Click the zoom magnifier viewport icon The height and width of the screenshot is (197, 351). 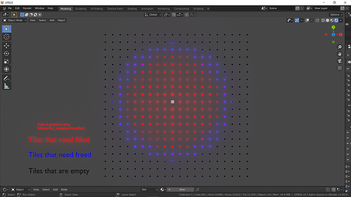click(x=340, y=47)
